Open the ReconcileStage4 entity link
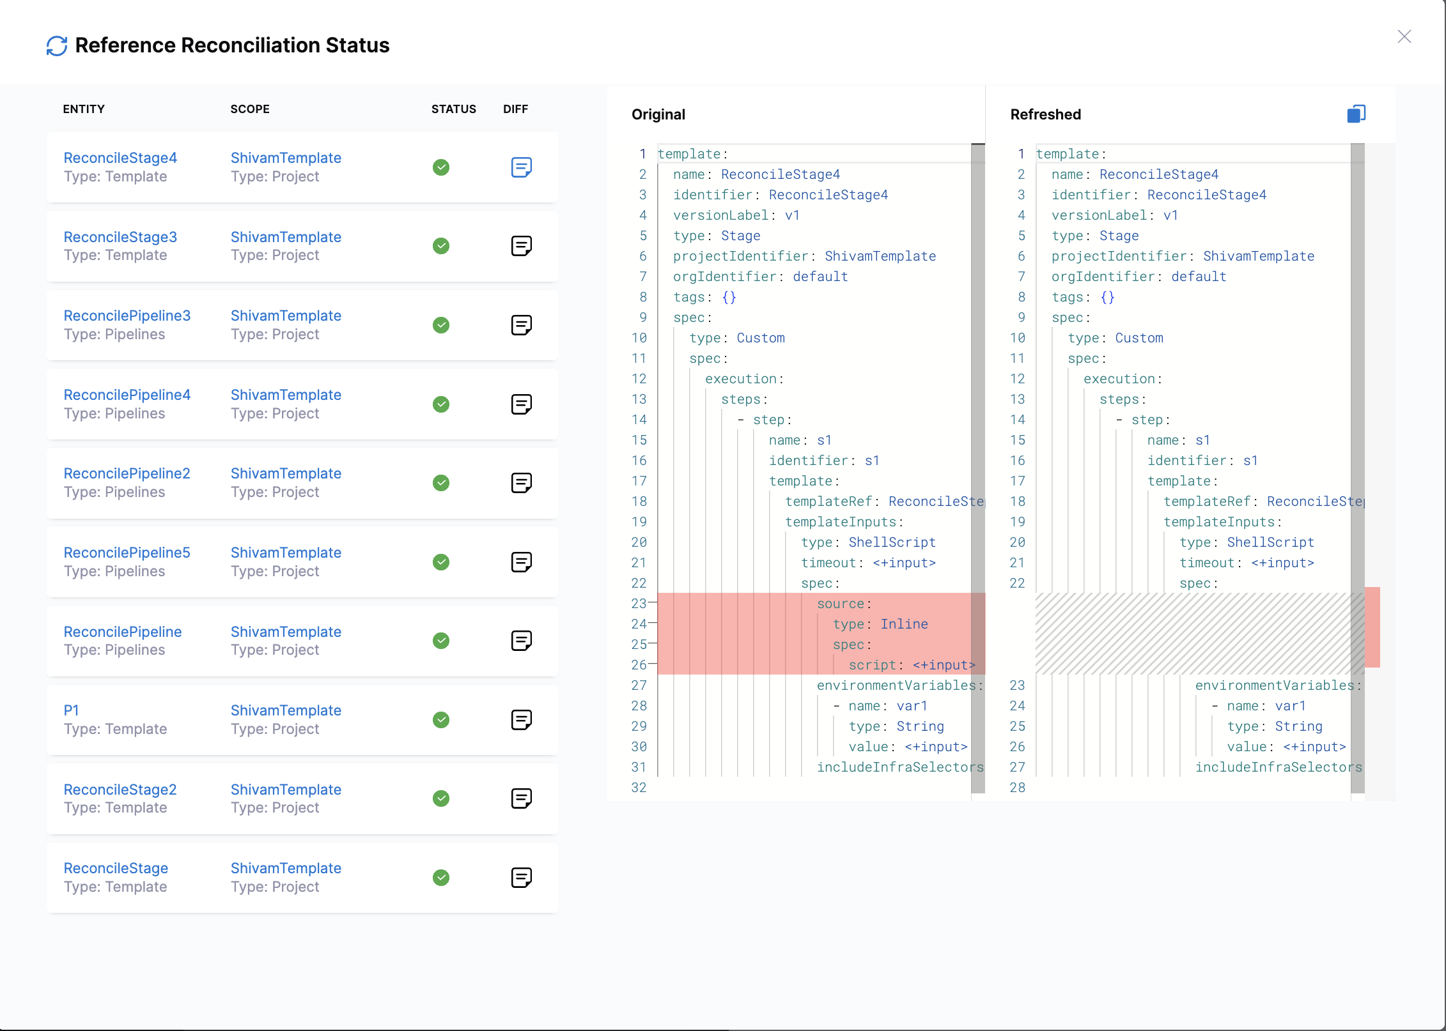The width and height of the screenshot is (1446, 1031). [x=120, y=158]
